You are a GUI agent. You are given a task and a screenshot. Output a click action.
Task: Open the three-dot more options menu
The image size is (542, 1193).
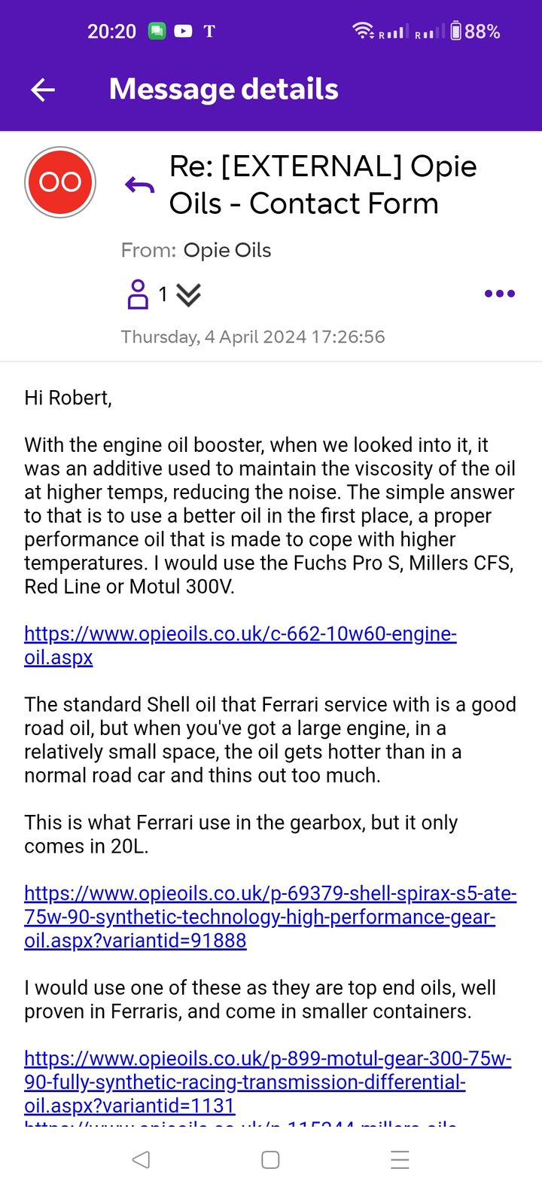point(499,294)
